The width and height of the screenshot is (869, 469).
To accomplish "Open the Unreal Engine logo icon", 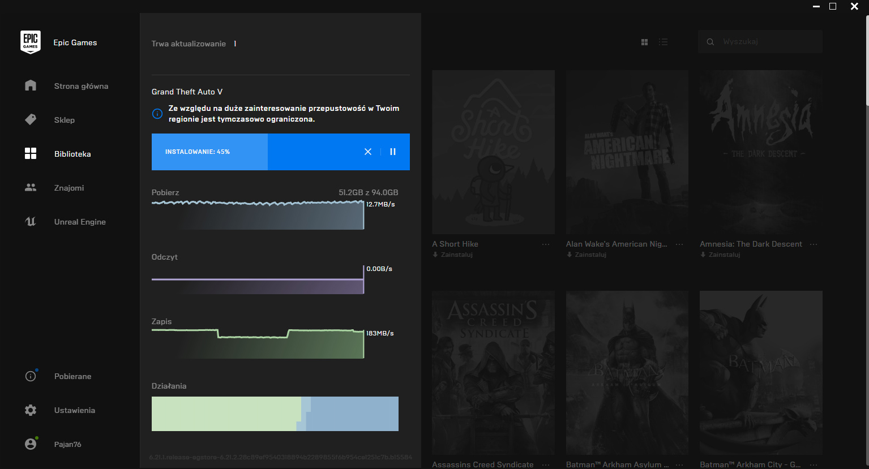I will pyautogui.click(x=31, y=221).
